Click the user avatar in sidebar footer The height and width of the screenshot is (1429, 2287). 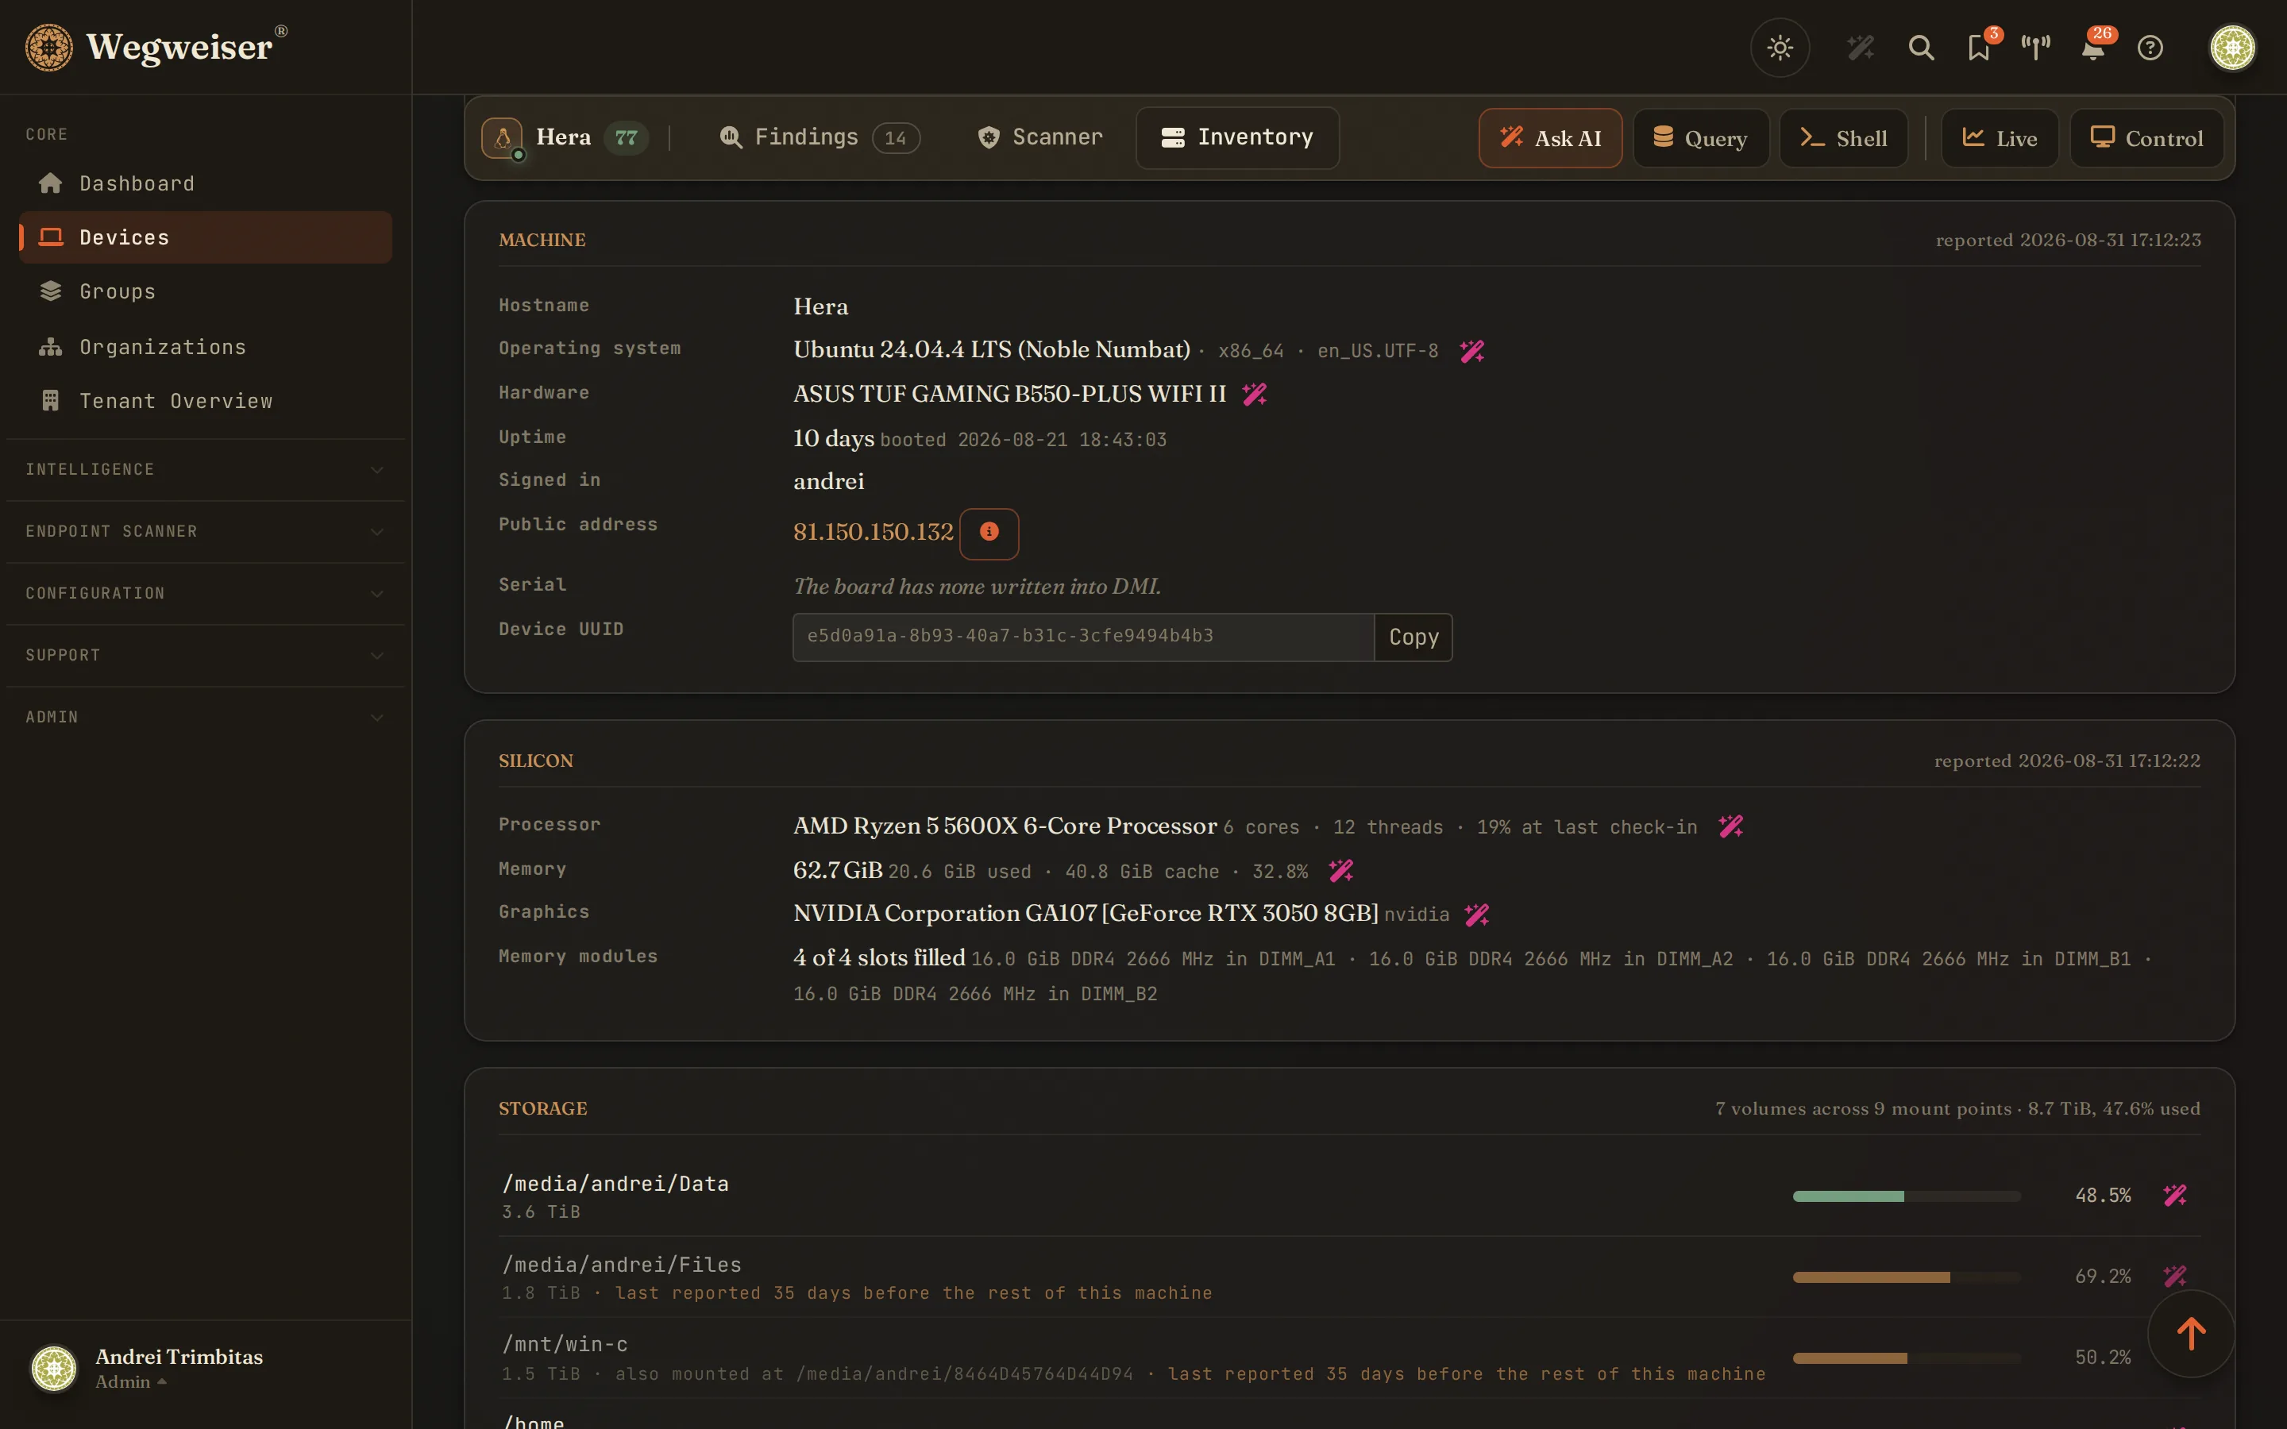tap(54, 1369)
